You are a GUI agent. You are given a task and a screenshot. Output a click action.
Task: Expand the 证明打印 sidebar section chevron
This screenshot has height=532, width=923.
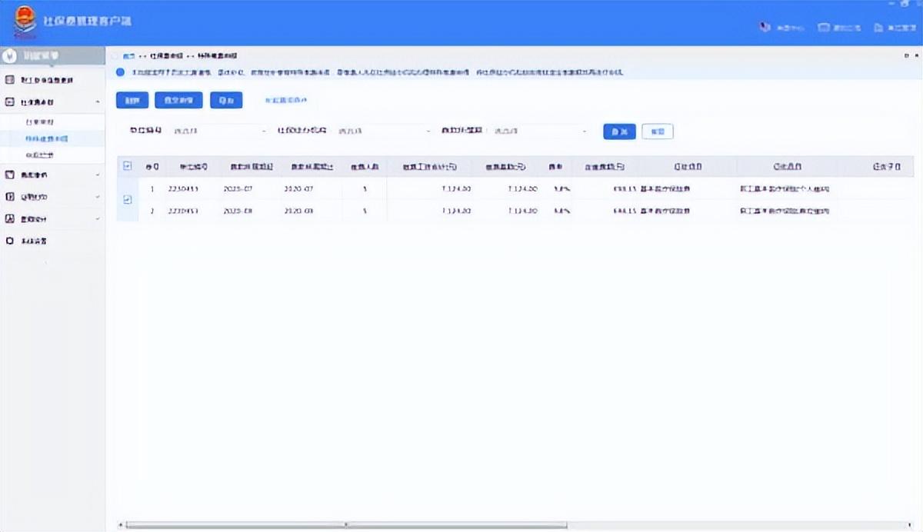[98, 197]
